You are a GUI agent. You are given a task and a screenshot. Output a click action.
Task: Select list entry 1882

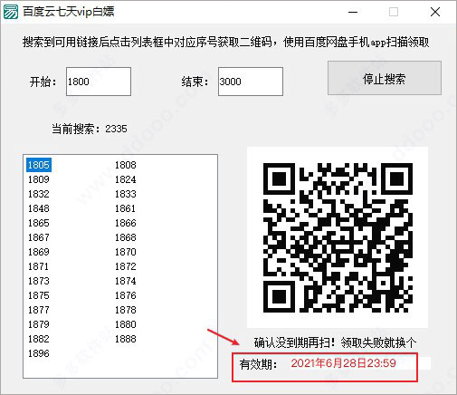(39, 339)
